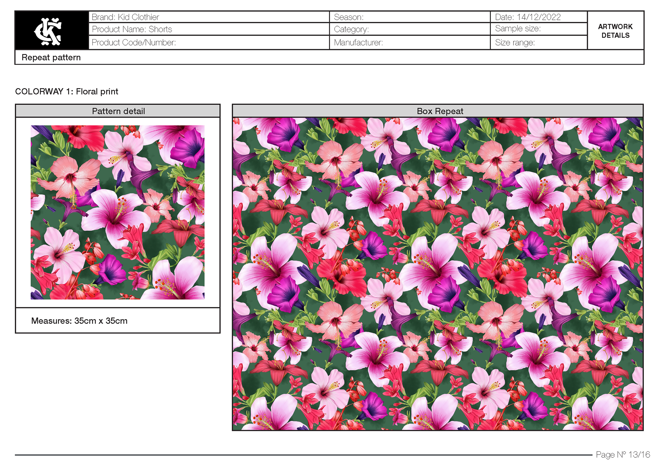Click the Box Repeat header
This screenshot has width=659, height=466.
click(x=439, y=111)
